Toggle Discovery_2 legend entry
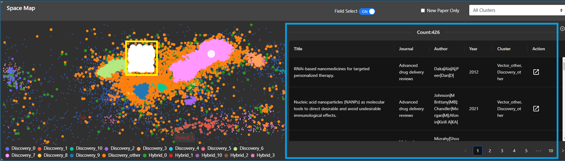This screenshot has height=161, width=565. click(119, 148)
